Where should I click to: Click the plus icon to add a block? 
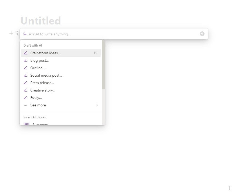click(x=11, y=33)
